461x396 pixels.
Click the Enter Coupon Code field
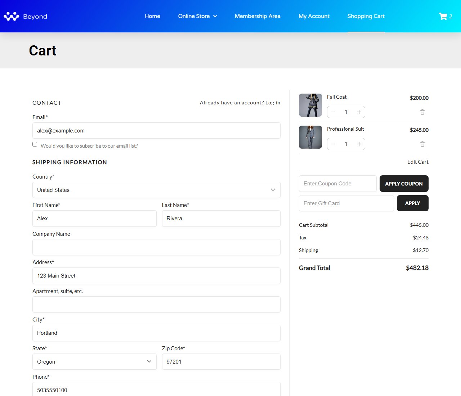point(338,184)
